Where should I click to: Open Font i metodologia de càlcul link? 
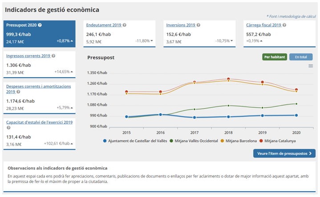coord(291,16)
